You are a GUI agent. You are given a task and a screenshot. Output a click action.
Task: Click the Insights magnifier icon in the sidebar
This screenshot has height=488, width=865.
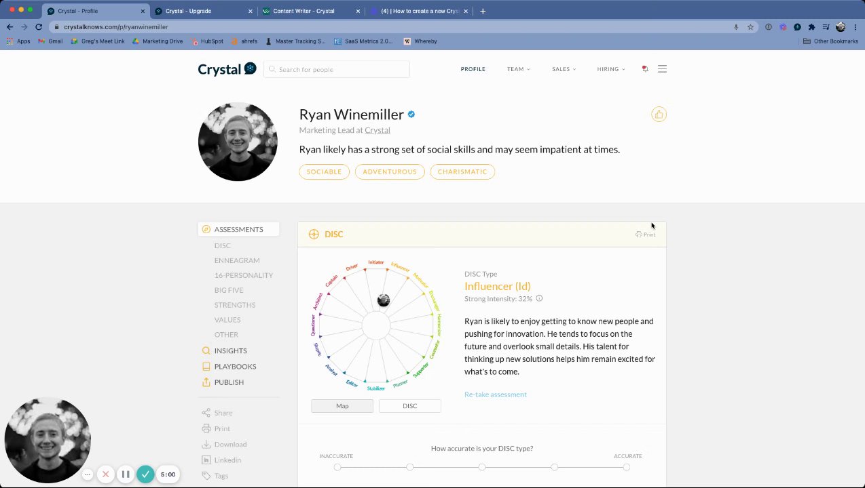coord(206,350)
